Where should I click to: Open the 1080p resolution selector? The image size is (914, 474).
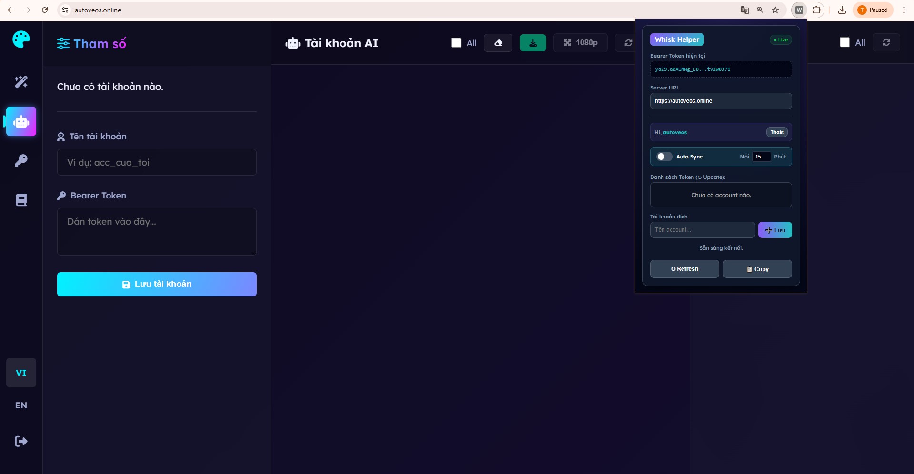(x=580, y=43)
